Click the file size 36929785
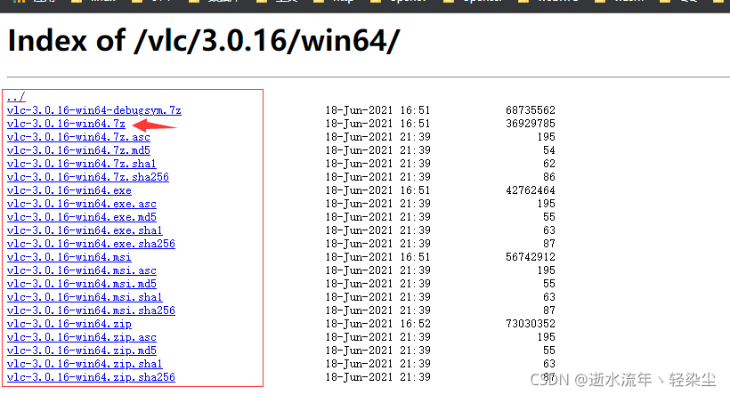730x395 pixels. click(x=531, y=124)
